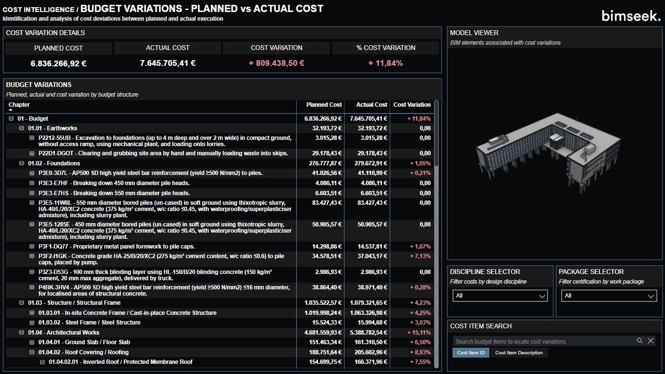Click the search magnifier icon
This screenshot has width=665, height=374.
pyautogui.click(x=639, y=341)
